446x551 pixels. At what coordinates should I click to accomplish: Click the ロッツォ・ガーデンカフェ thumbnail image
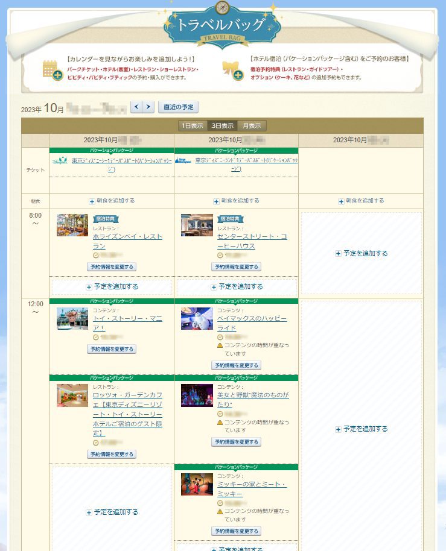point(72,395)
